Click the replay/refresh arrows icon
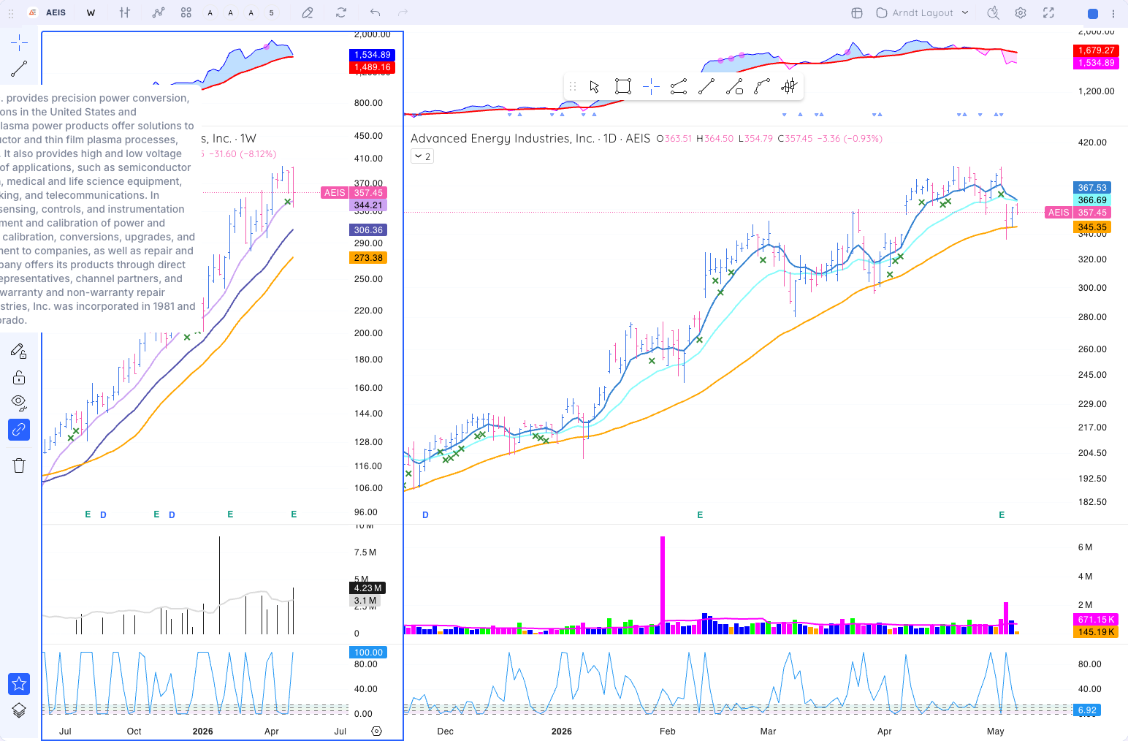The image size is (1128, 741). click(x=341, y=12)
